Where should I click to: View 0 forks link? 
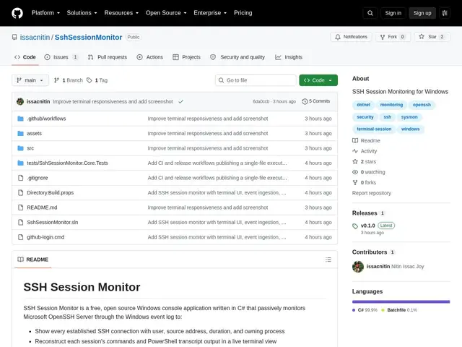tap(364, 183)
